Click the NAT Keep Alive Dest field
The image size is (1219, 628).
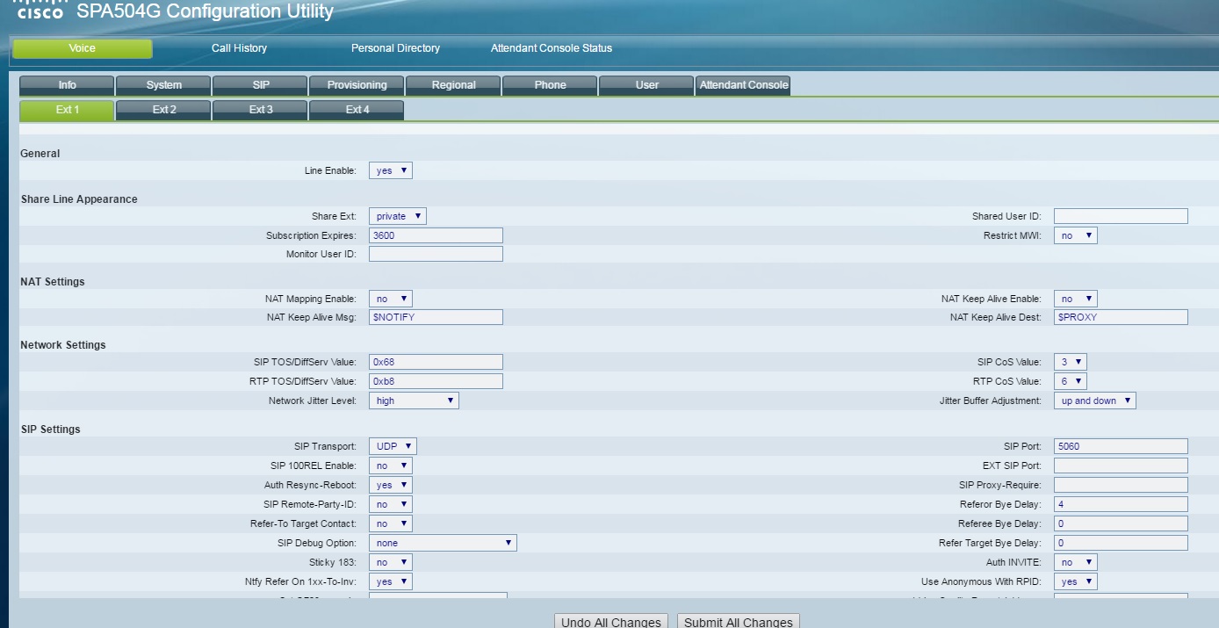tap(1121, 317)
